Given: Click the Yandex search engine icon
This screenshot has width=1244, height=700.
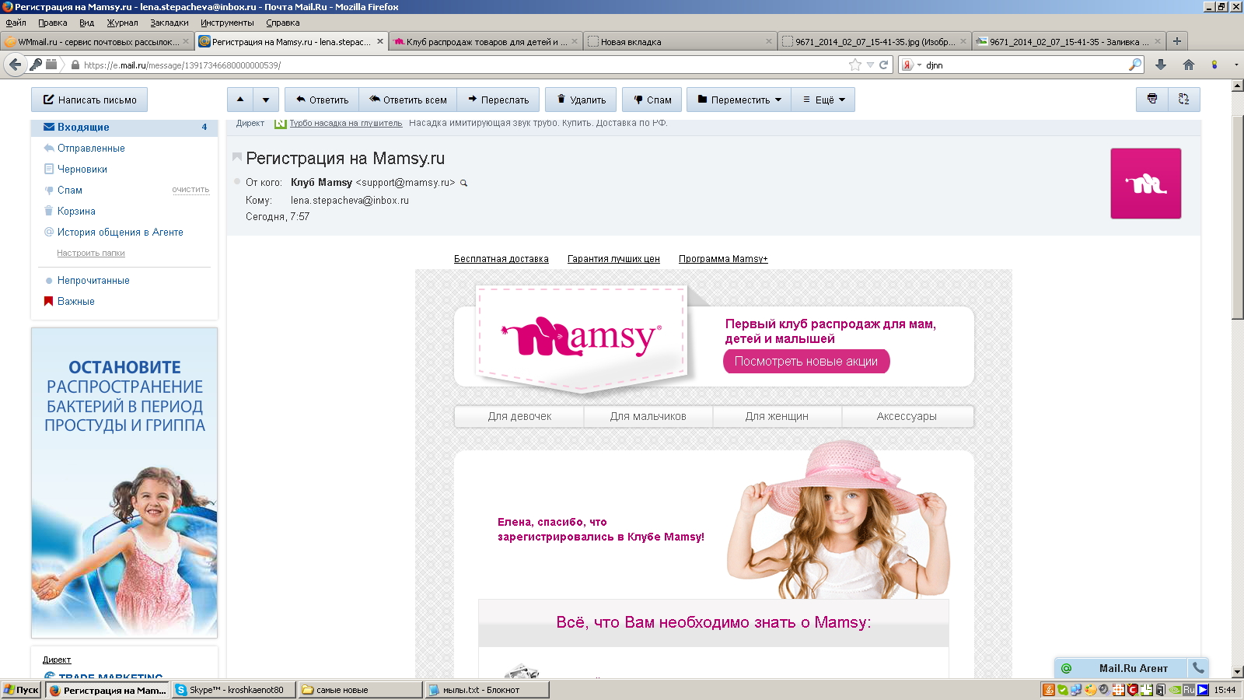Looking at the screenshot, I should 907,65.
